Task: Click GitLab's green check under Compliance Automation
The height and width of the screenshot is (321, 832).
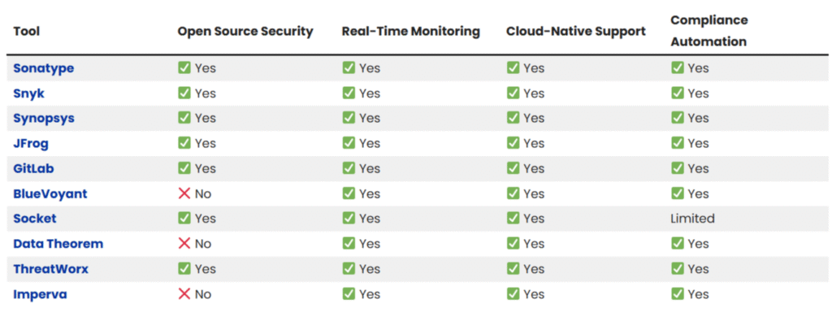Action: click(x=678, y=168)
